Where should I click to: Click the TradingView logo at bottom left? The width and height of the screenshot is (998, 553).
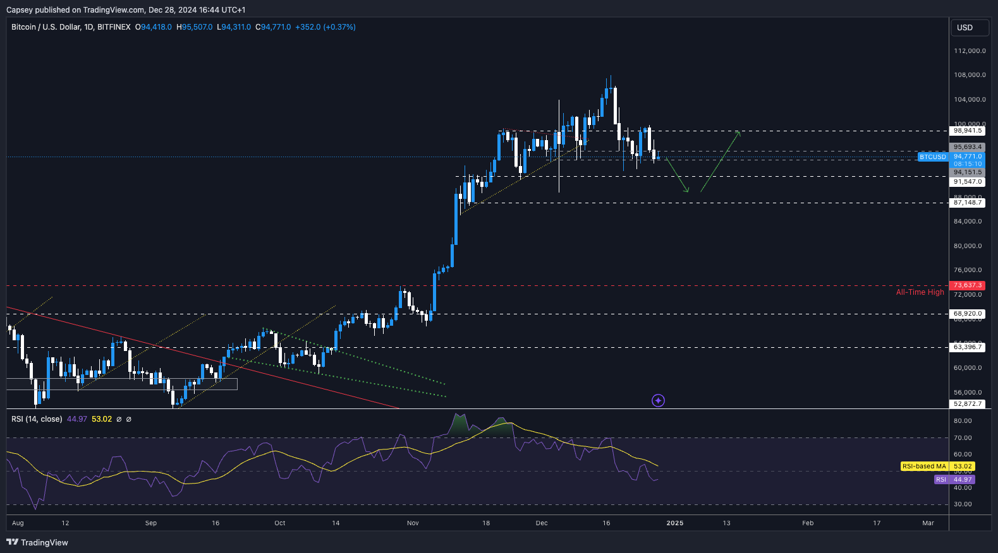point(37,542)
